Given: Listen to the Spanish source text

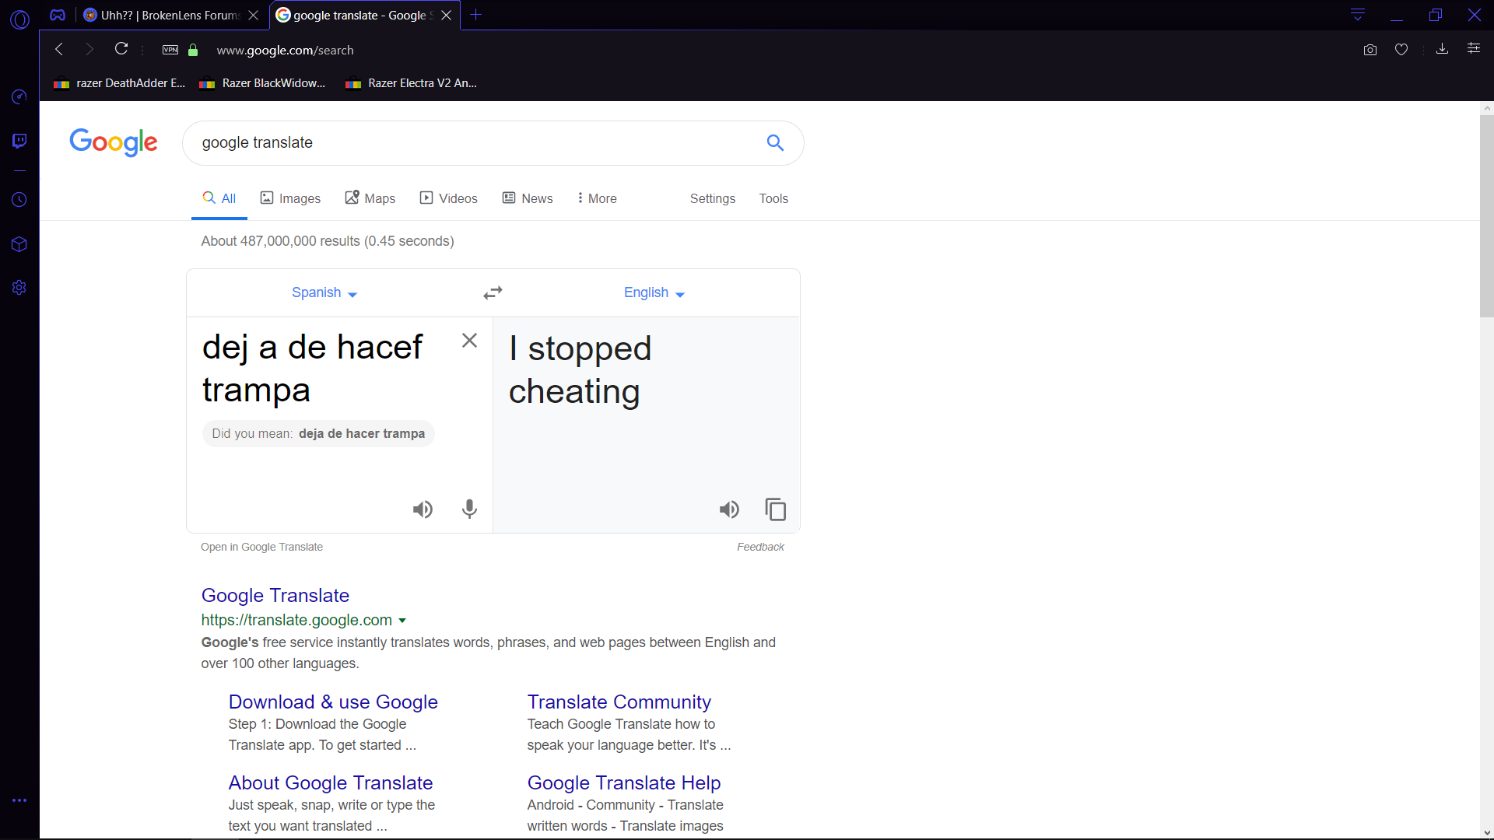Looking at the screenshot, I should point(423,509).
